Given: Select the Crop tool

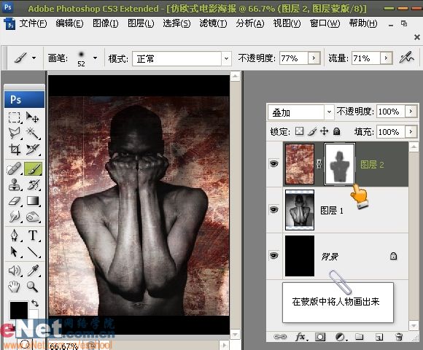Looking at the screenshot, I should pos(15,149).
